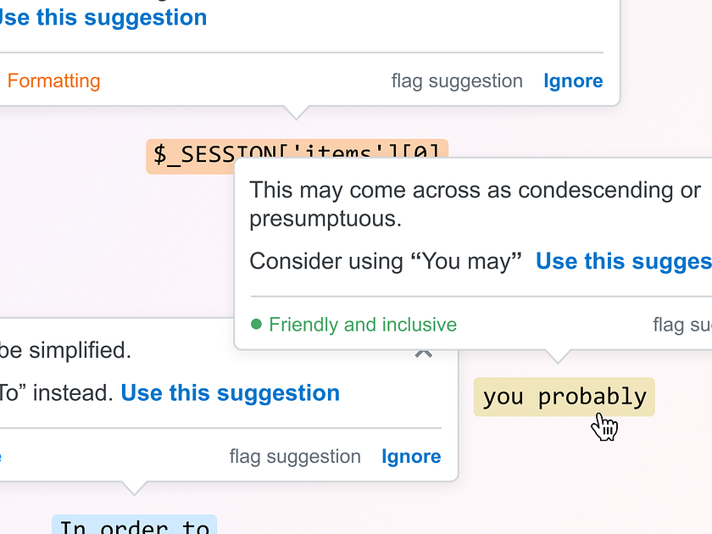Click the pointer arrow under the Formatting popup
712x534 pixels.
coord(296,112)
